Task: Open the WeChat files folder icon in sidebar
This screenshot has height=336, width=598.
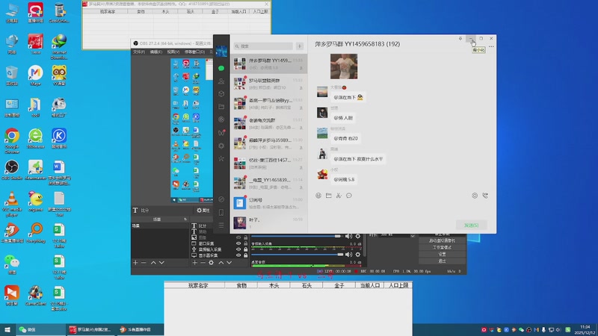Action: 221,107
